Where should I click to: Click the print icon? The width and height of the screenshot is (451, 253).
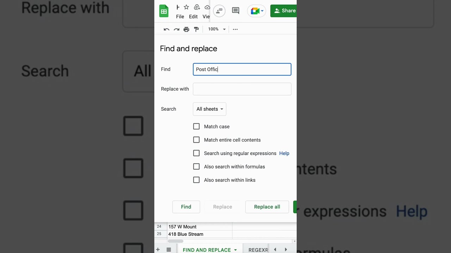tap(186, 29)
